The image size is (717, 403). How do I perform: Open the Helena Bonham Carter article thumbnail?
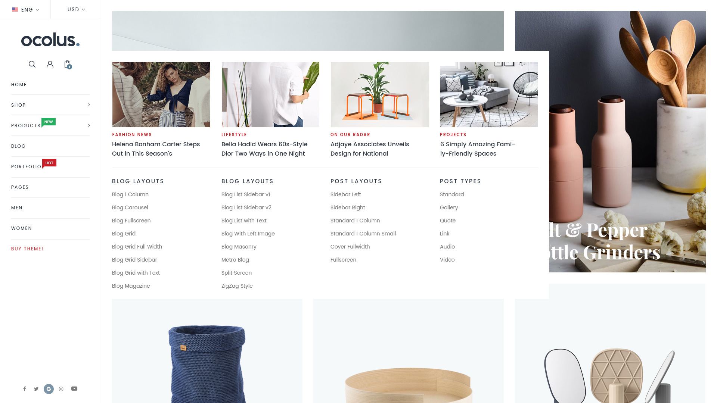[x=161, y=94]
